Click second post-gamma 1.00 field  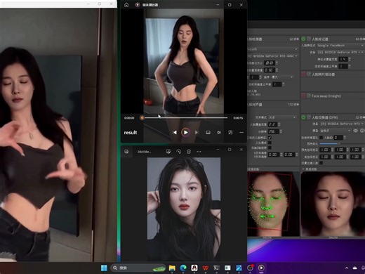click(x=340, y=157)
